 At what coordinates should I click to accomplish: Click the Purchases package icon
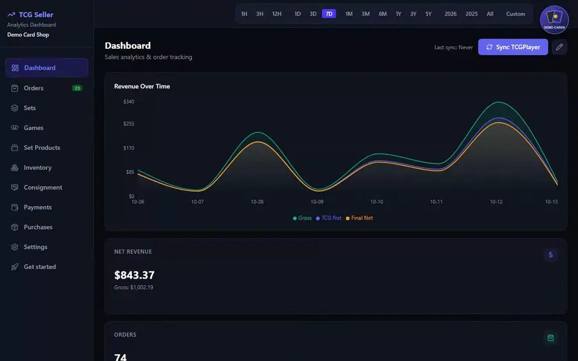pyautogui.click(x=14, y=227)
